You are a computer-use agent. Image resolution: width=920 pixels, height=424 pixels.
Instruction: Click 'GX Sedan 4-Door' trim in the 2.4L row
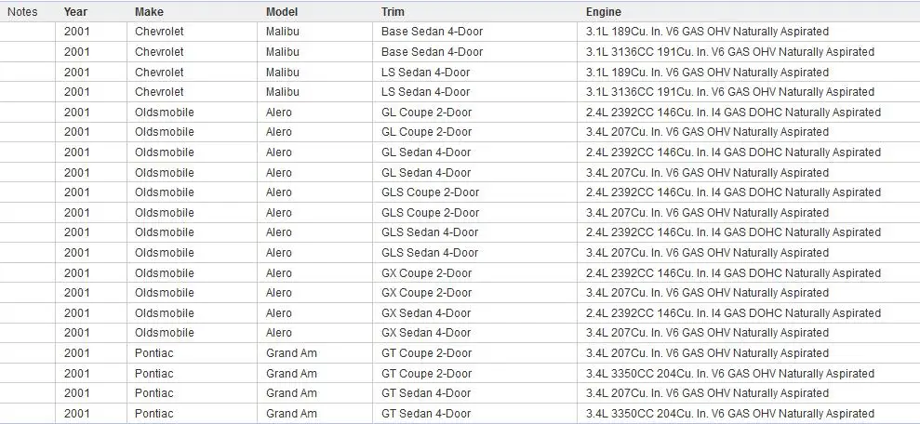(426, 312)
